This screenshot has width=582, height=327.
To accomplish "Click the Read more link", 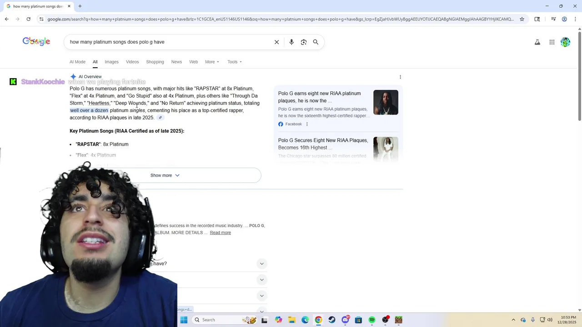I will [221, 233].
